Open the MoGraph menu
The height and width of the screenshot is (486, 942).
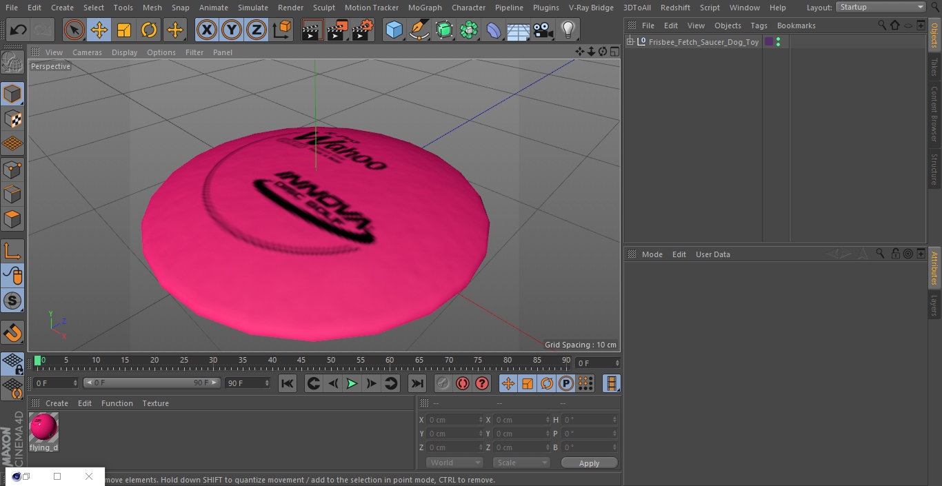tap(425, 8)
